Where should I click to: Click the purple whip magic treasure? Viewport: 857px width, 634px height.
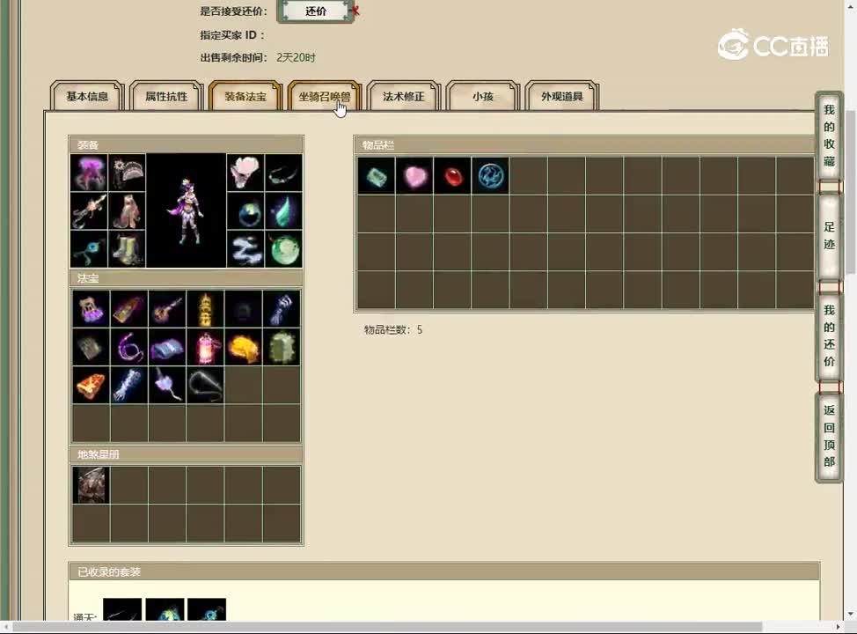(x=129, y=347)
